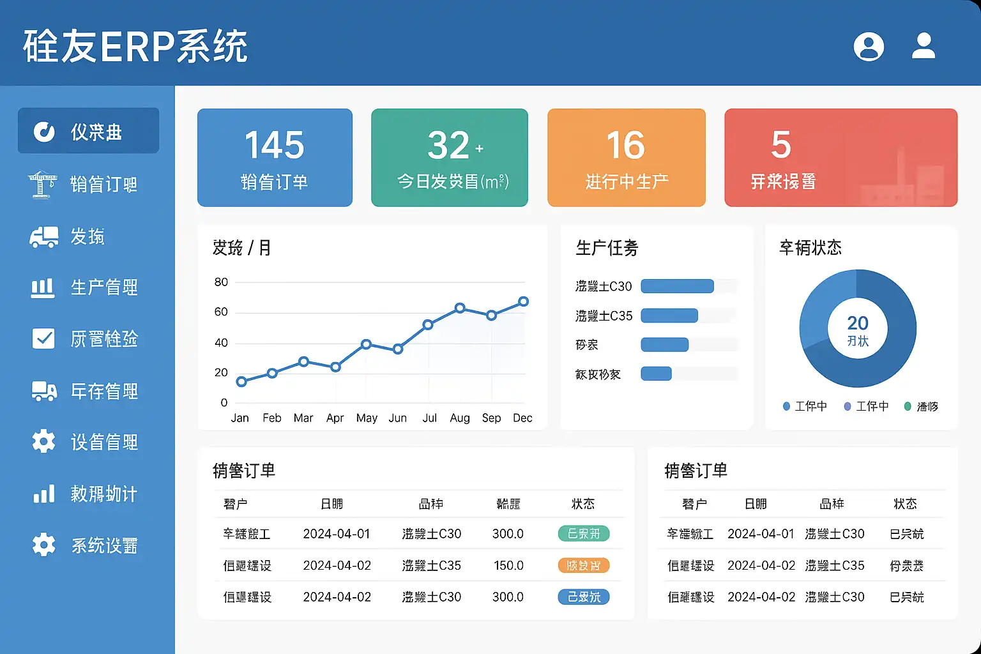Click the green legend dot under the donut chart
Image resolution: width=981 pixels, height=654 pixels.
908,406
